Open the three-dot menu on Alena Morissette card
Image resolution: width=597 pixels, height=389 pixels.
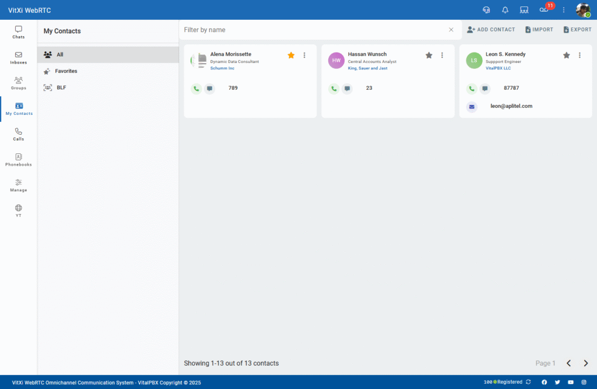tap(304, 55)
